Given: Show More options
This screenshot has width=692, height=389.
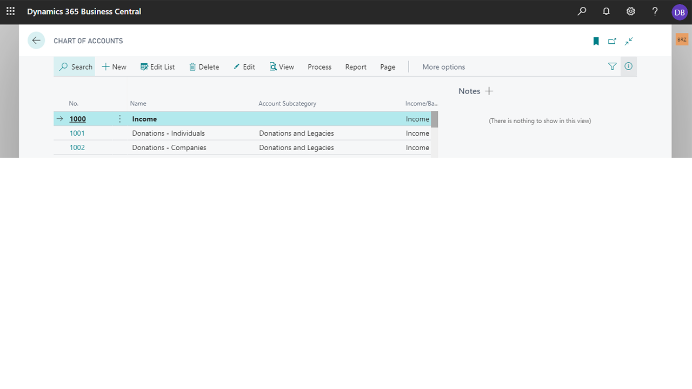Looking at the screenshot, I should point(444,67).
